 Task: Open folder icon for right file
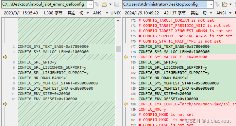tap(225, 4)
